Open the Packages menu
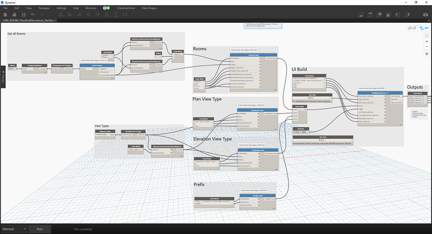Viewport: 432px width, 234px height. tap(44, 8)
